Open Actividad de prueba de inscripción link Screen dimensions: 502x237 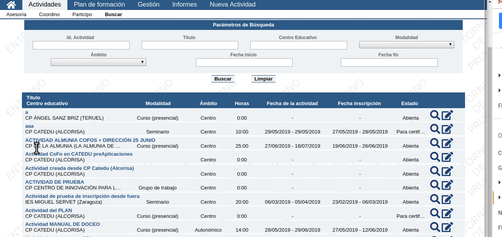[x=82, y=196]
